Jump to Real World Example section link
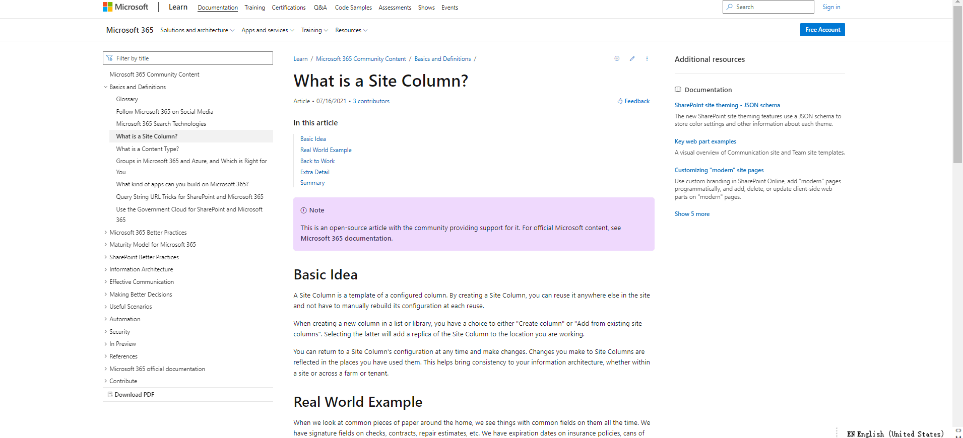This screenshot has height=438, width=963. pos(326,150)
